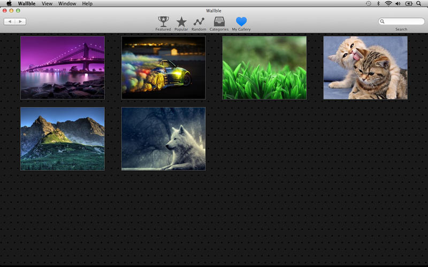Open Spotlight search in menu bar
Image resolution: width=428 pixels, height=267 pixels.
coord(418,3)
